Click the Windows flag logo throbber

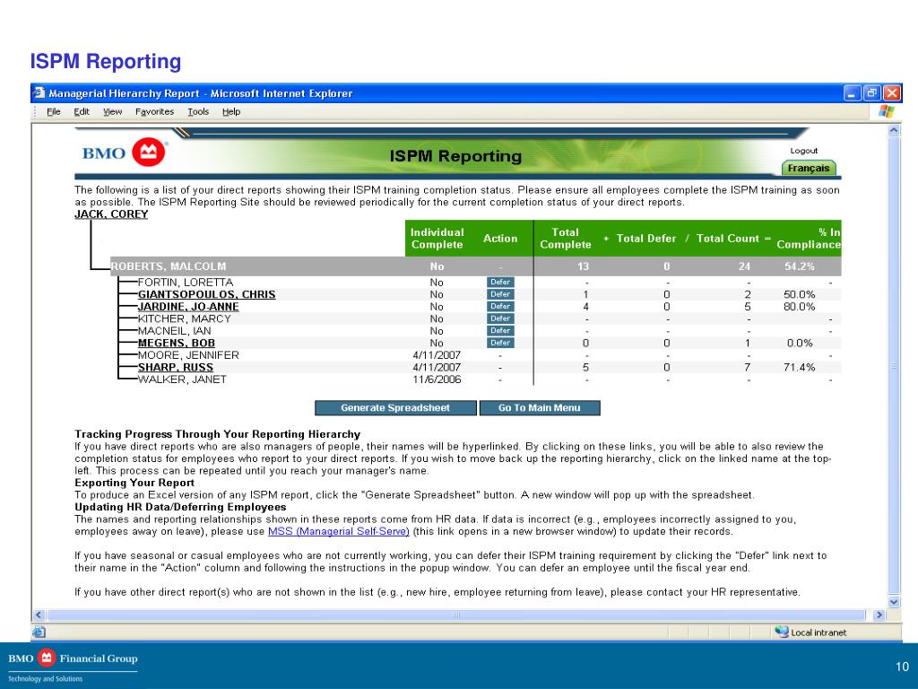(x=887, y=111)
